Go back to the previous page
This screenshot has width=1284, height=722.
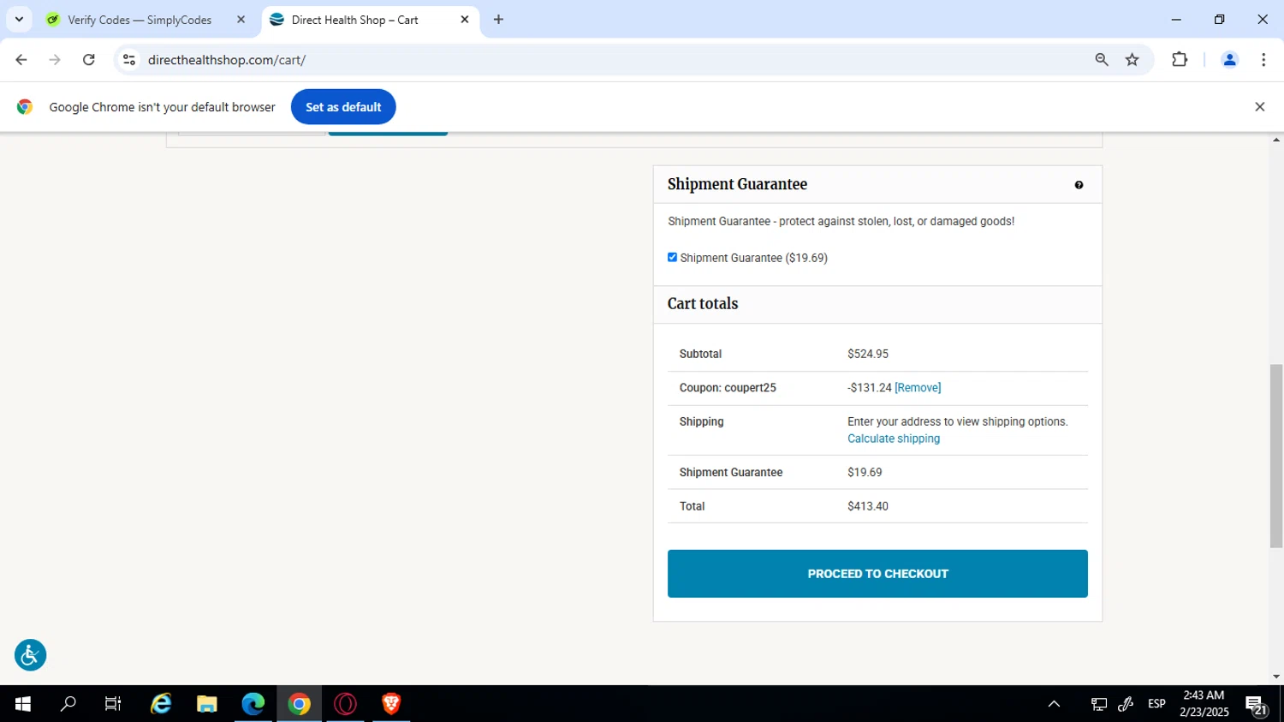click(21, 60)
